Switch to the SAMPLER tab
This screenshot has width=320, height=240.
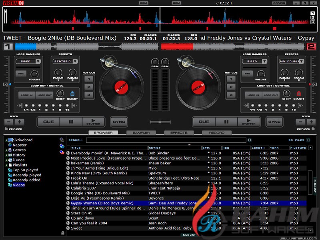coord(141,133)
